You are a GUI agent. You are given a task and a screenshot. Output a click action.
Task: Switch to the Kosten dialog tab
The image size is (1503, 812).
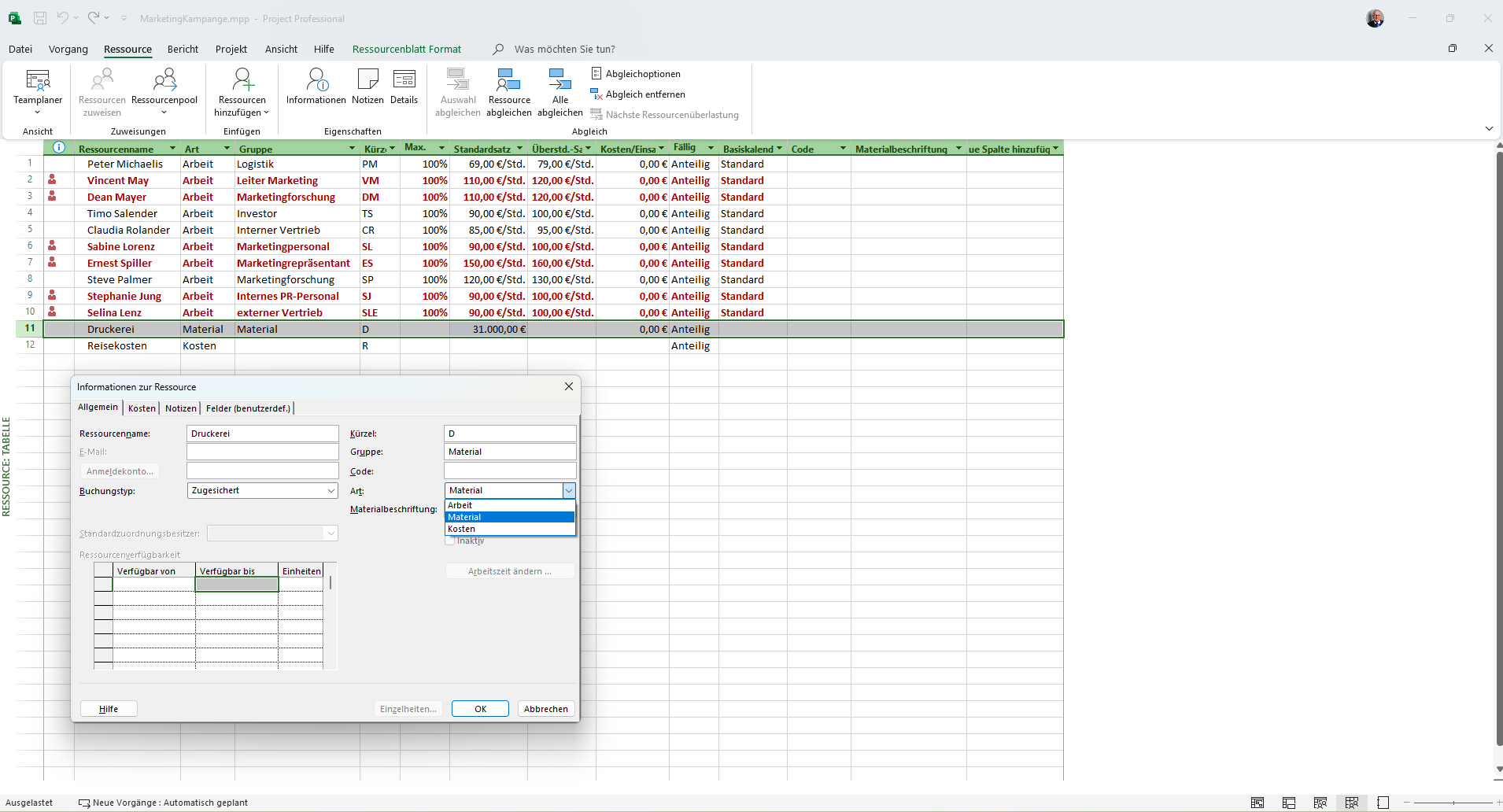[x=142, y=408]
